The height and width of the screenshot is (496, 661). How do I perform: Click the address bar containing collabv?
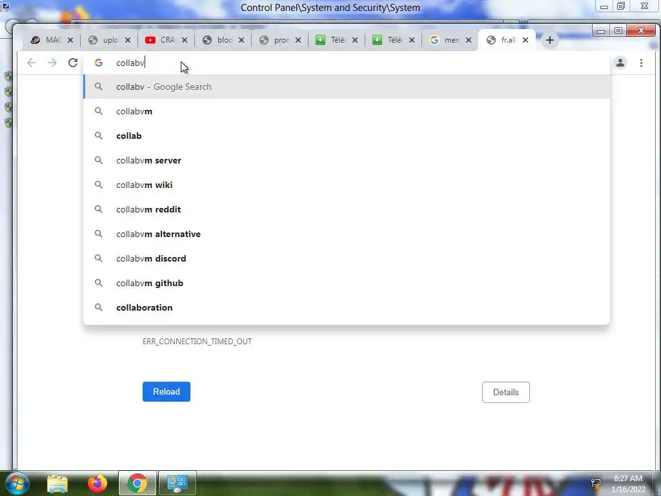pyautogui.click(x=347, y=63)
